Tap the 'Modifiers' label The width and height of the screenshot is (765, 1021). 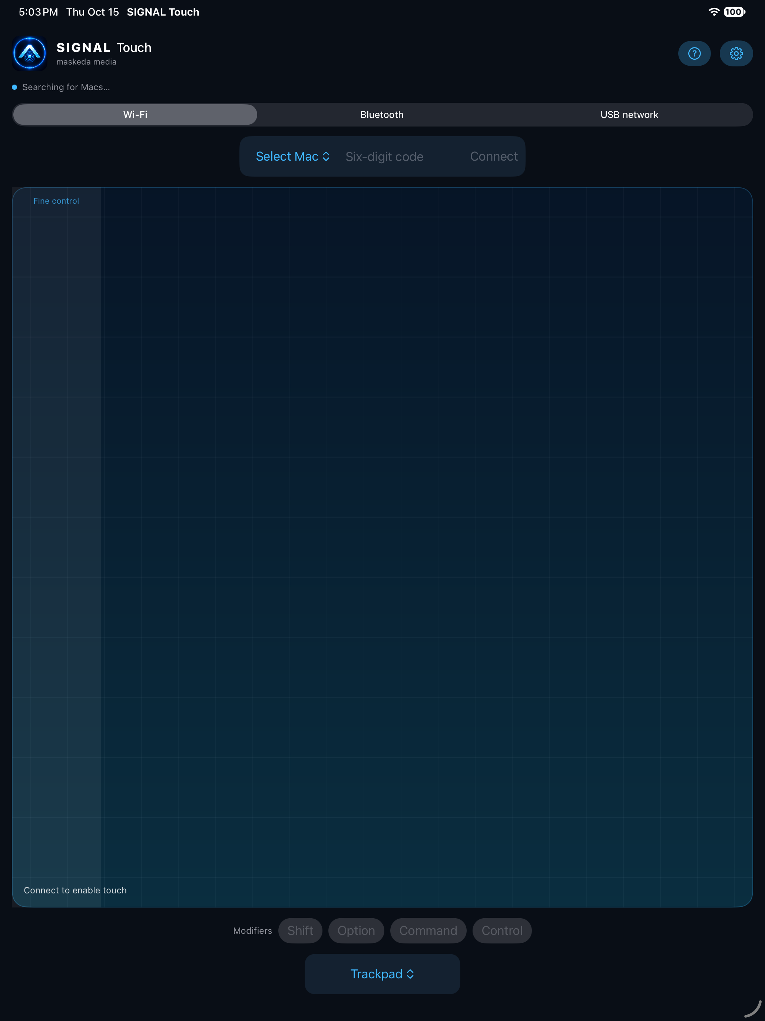(252, 930)
